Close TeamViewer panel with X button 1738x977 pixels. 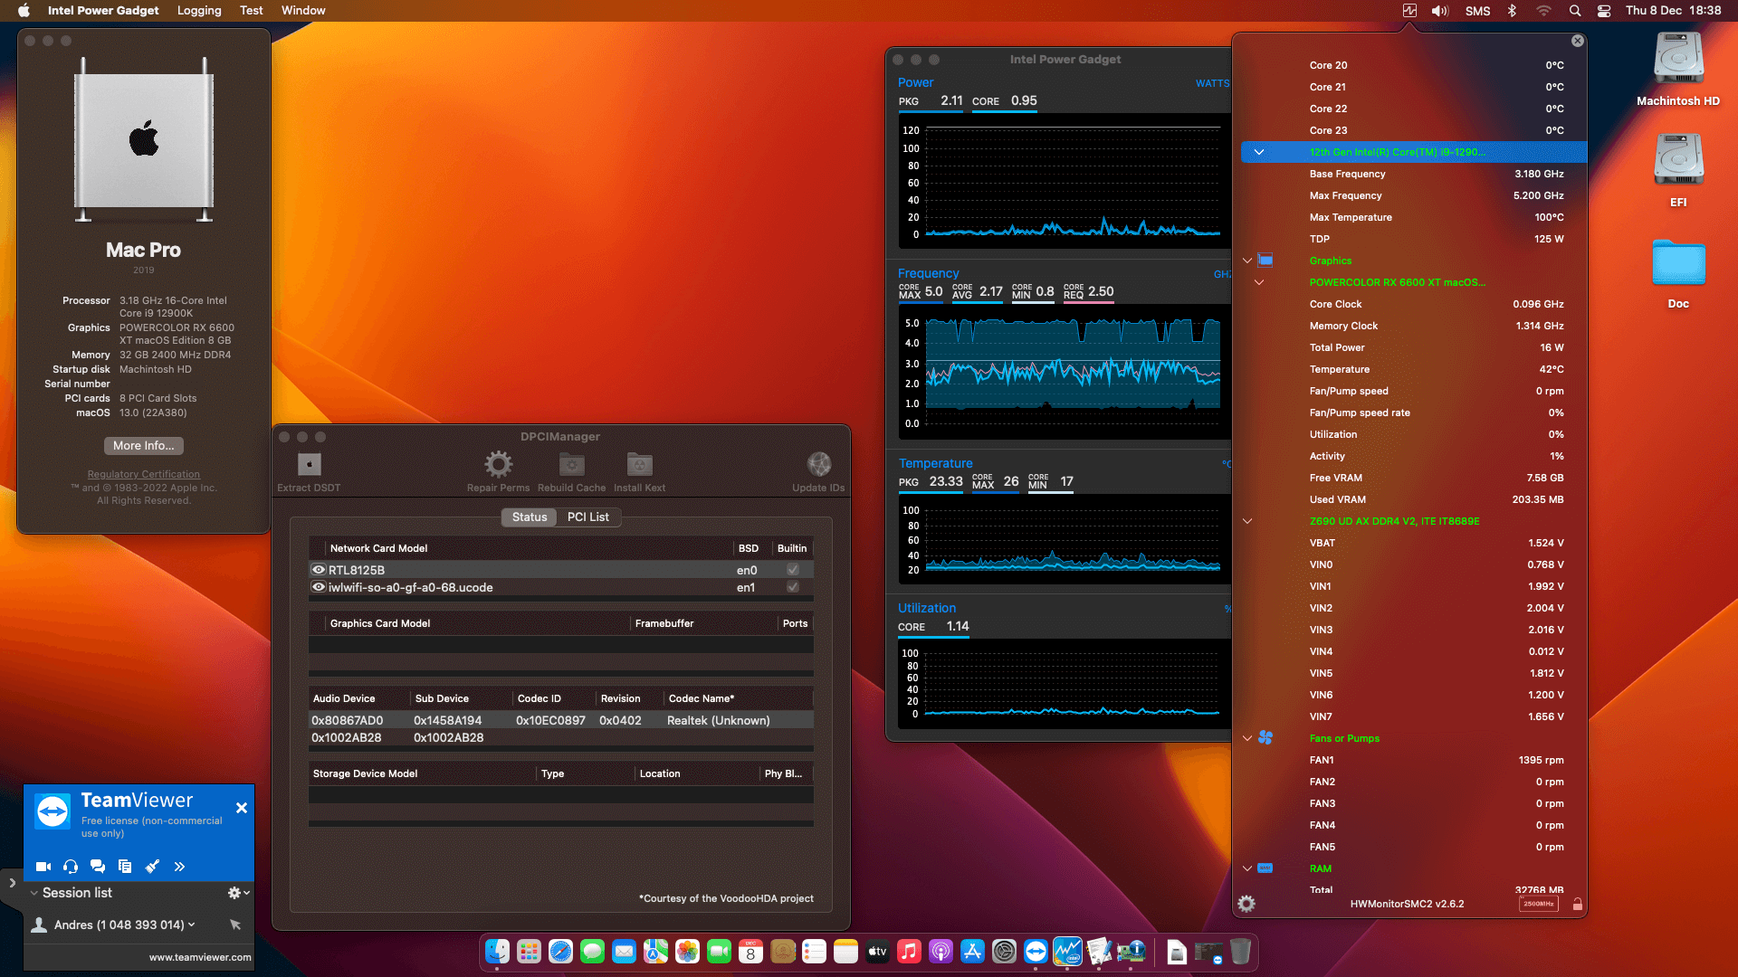click(242, 808)
